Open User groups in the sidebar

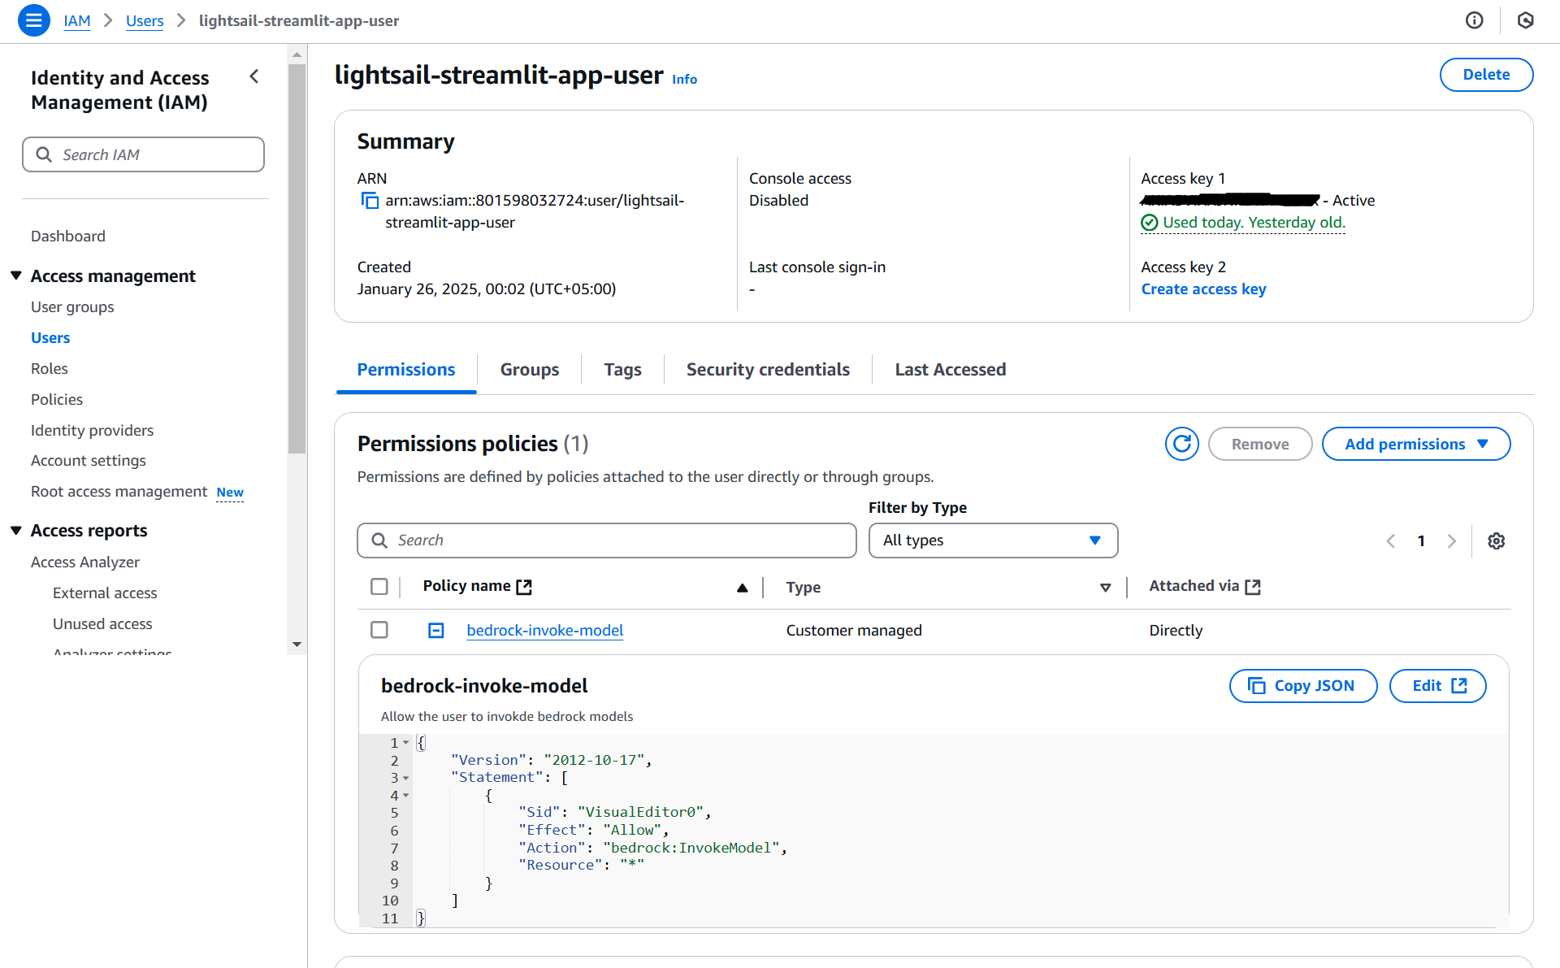click(72, 307)
